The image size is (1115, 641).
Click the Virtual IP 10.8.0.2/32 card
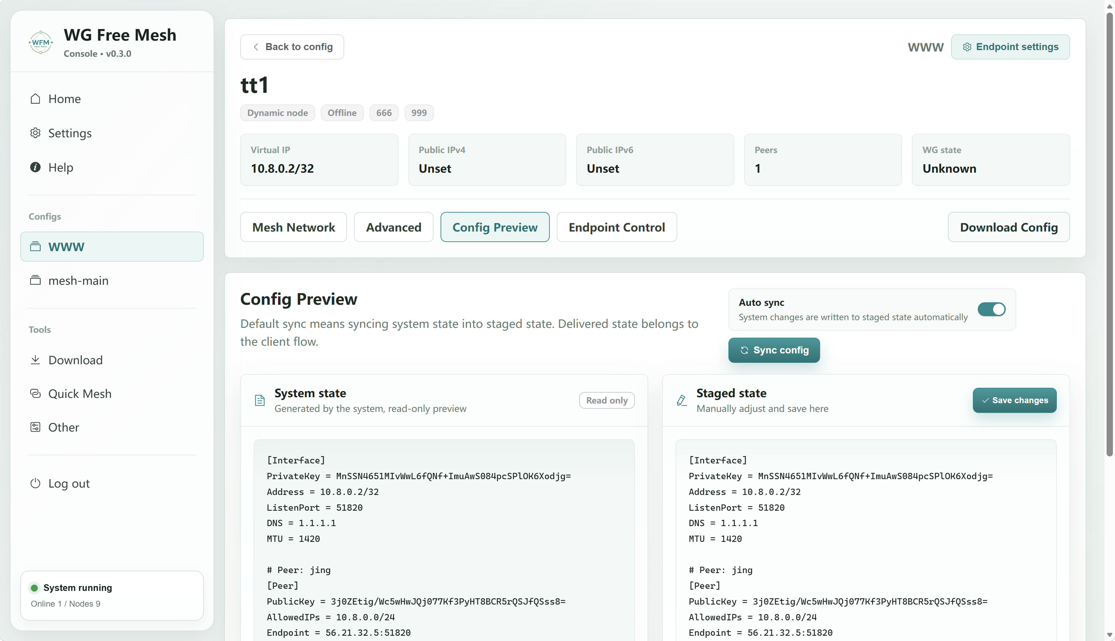(319, 160)
